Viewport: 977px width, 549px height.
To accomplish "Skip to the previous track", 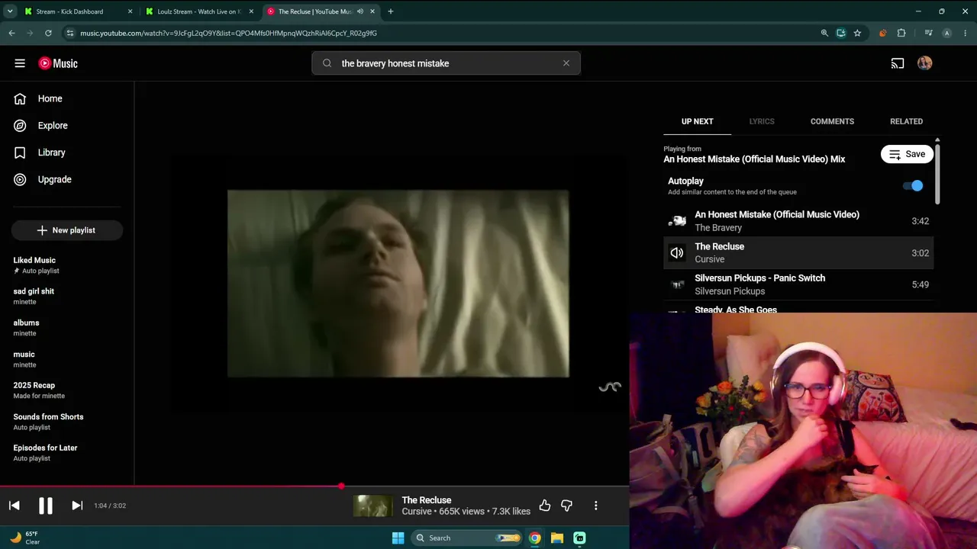I will pyautogui.click(x=15, y=506).
